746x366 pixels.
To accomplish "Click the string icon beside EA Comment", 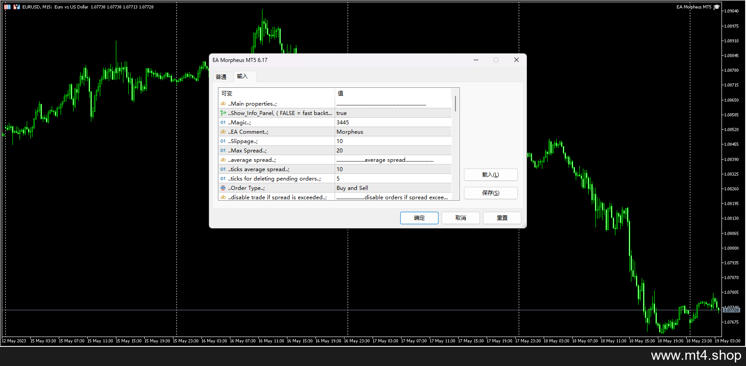I will point(223,132).
